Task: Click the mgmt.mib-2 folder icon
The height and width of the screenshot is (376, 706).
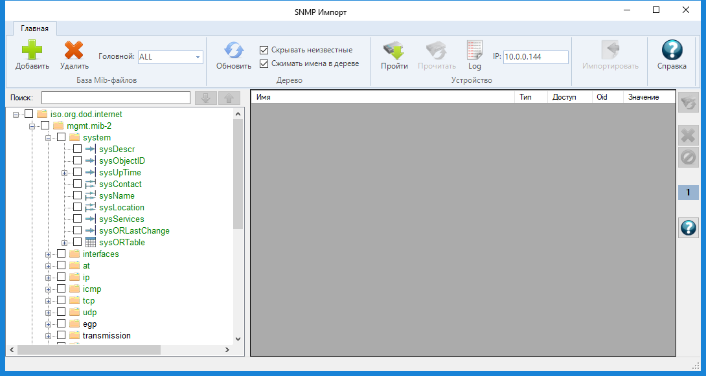Action: pyautogui.click(x=58, y=126)
